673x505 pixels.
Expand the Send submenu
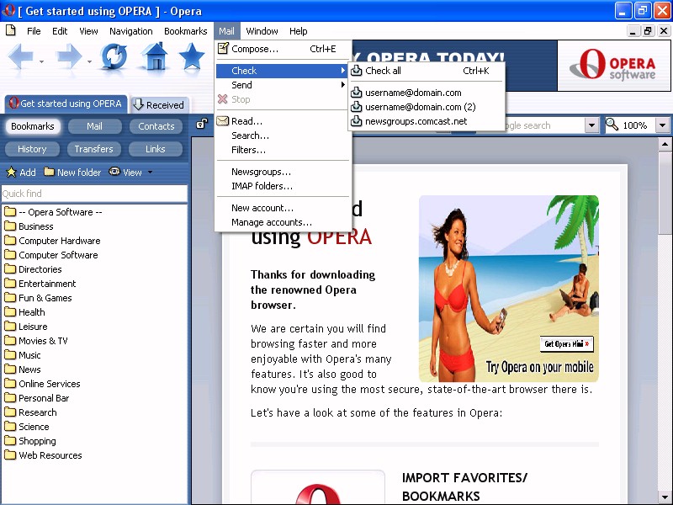click(284, 85)
